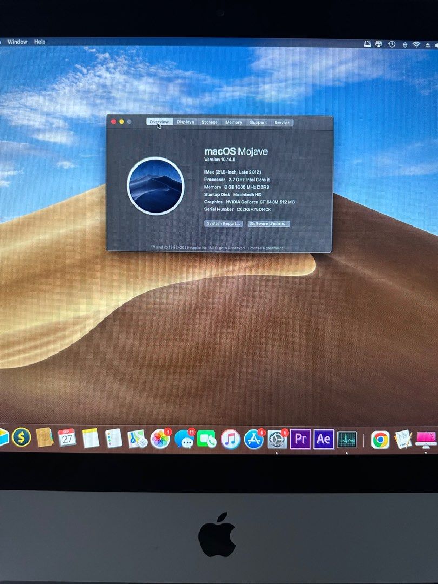The image size is (438, 584).
Task: Launch Notes from the Dock
Action: (90, 439)
